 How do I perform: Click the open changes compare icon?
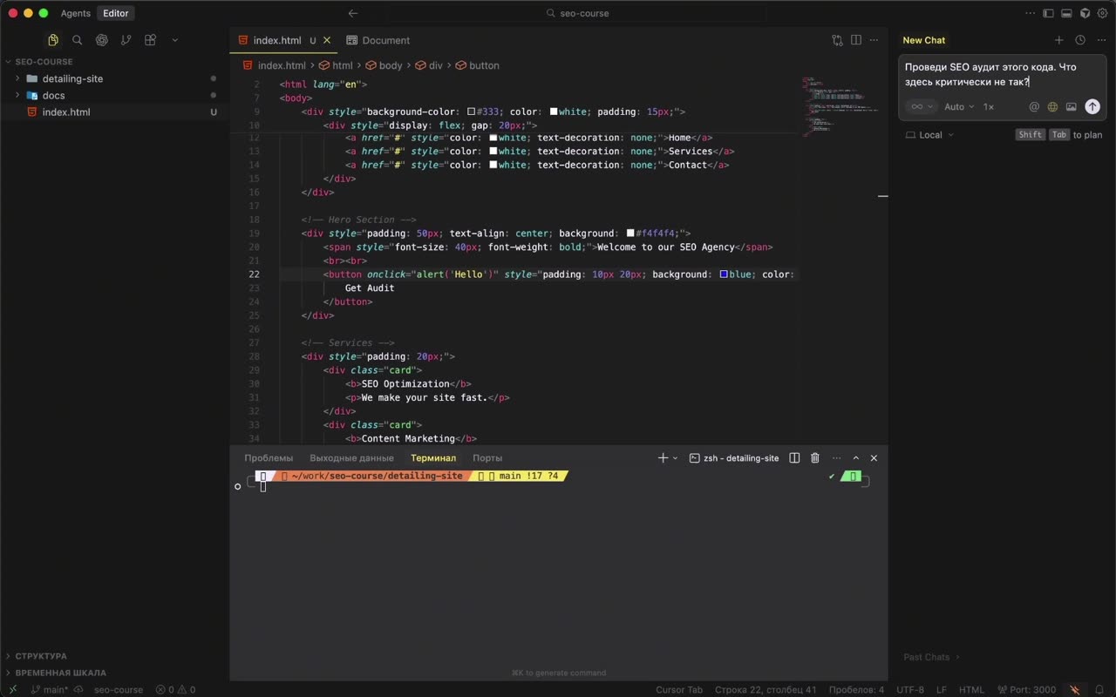(x=837, y=40)
